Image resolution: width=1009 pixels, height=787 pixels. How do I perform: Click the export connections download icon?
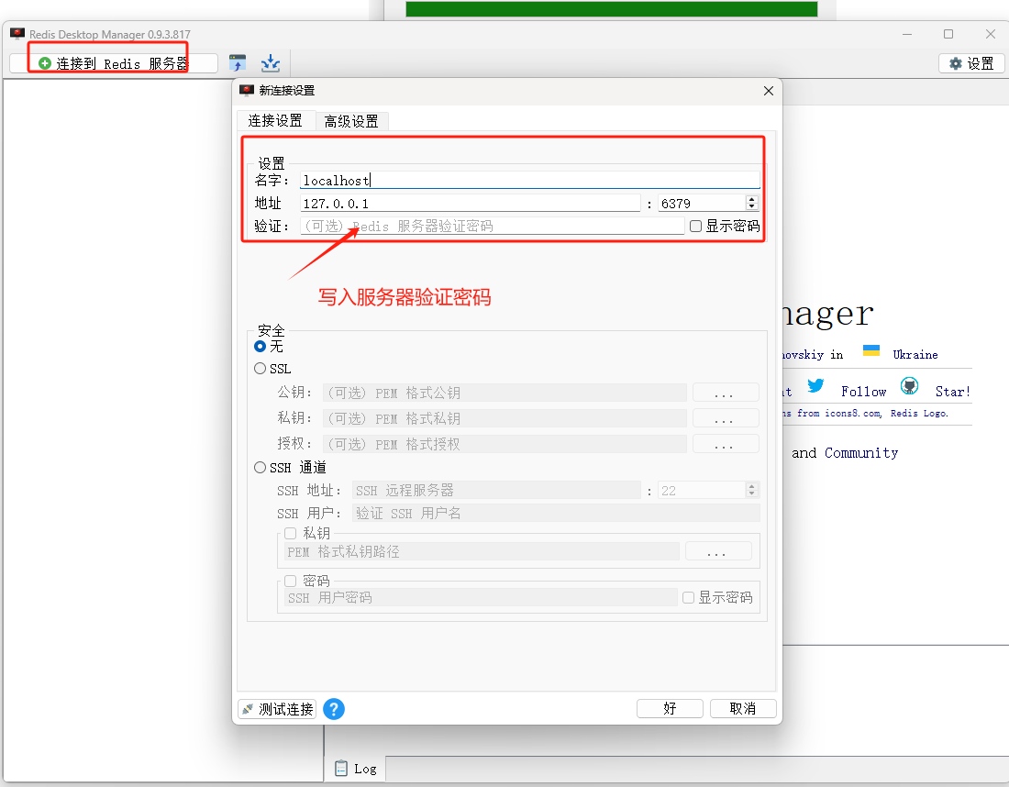coord(271,62)
